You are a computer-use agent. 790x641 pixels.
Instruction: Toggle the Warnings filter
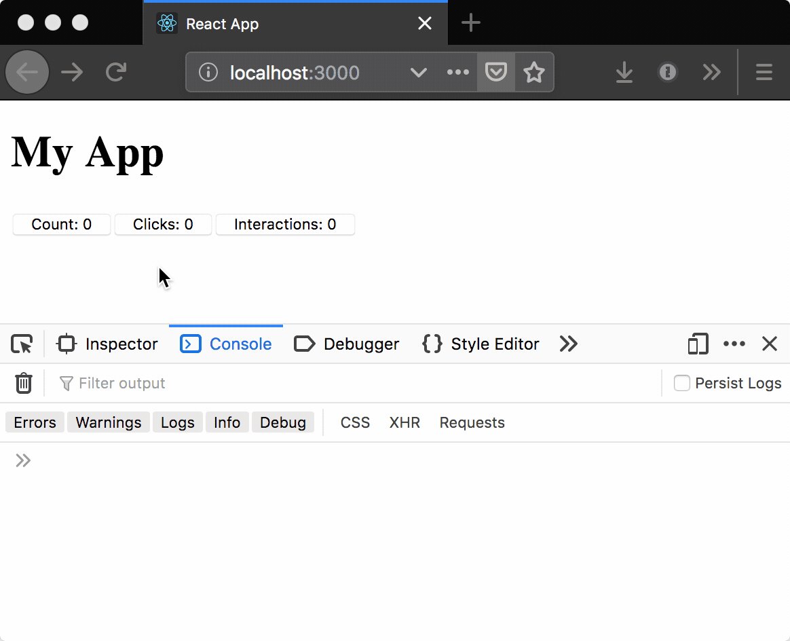(109, 422)
